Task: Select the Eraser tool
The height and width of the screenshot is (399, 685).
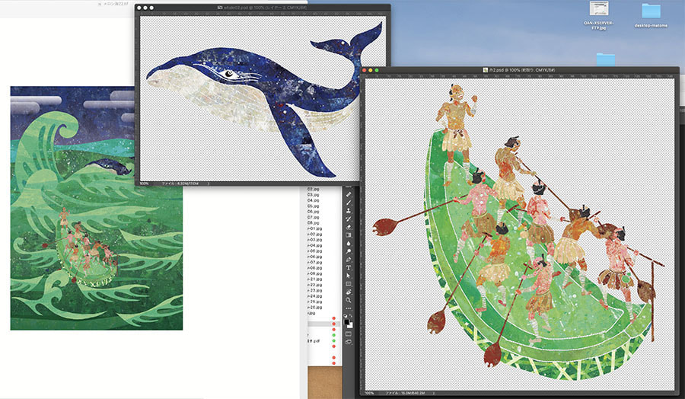Action: tap(349, 227)
